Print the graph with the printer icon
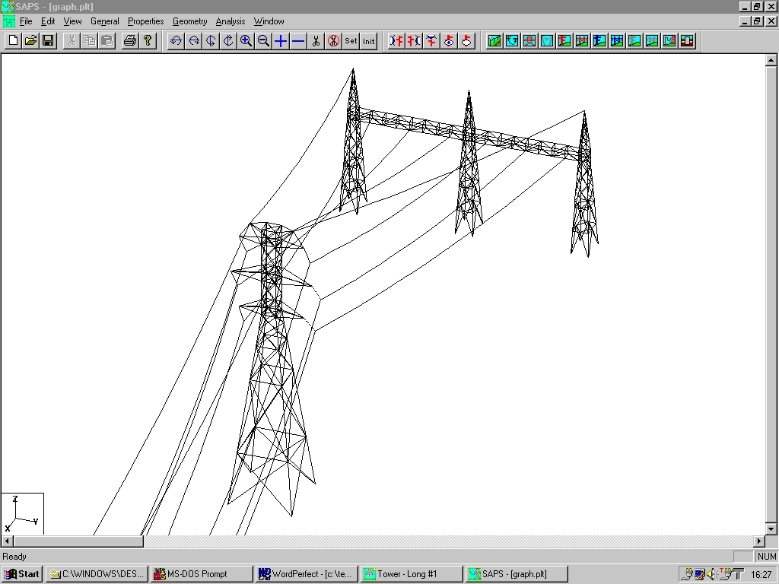Screen dimensions: 779x584 130,41
